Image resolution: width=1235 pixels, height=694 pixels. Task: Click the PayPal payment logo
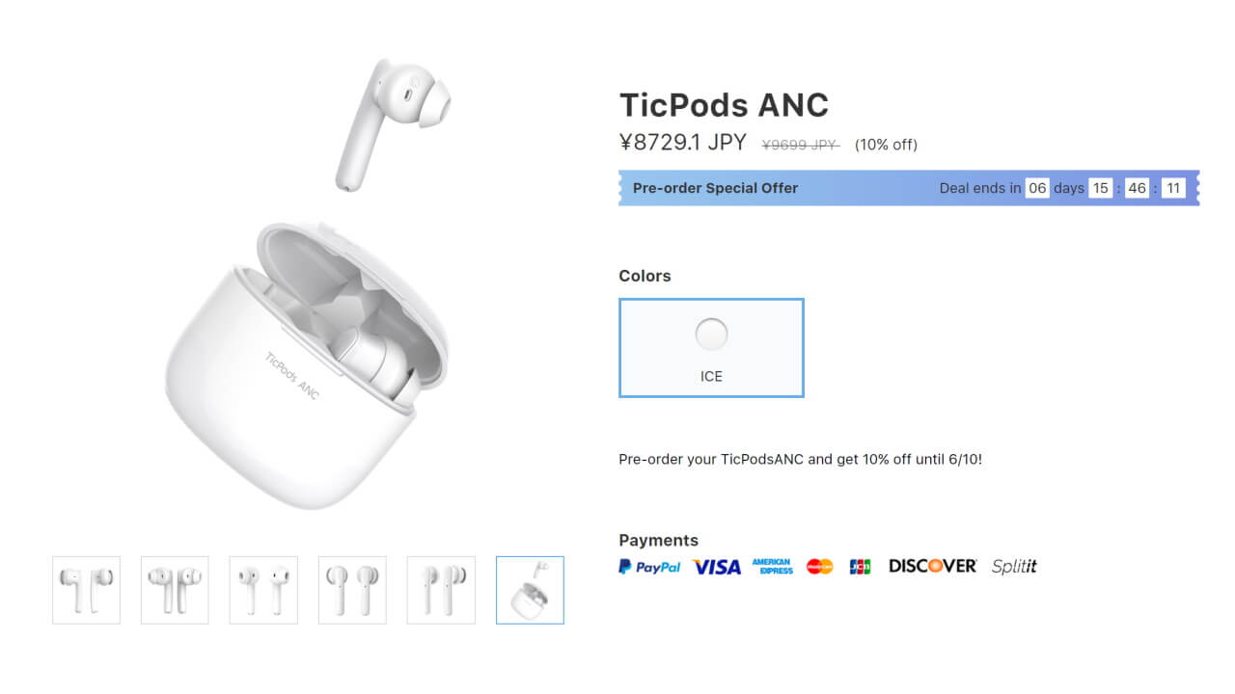coord(649,567)
